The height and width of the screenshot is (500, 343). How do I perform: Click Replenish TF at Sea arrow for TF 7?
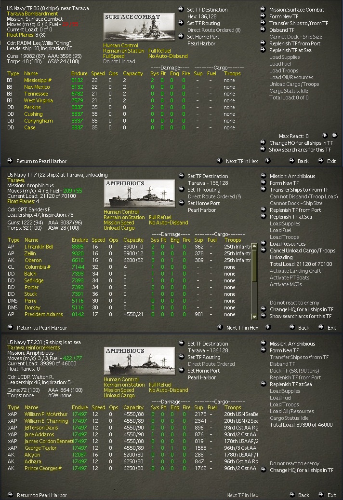click(264, 216)
